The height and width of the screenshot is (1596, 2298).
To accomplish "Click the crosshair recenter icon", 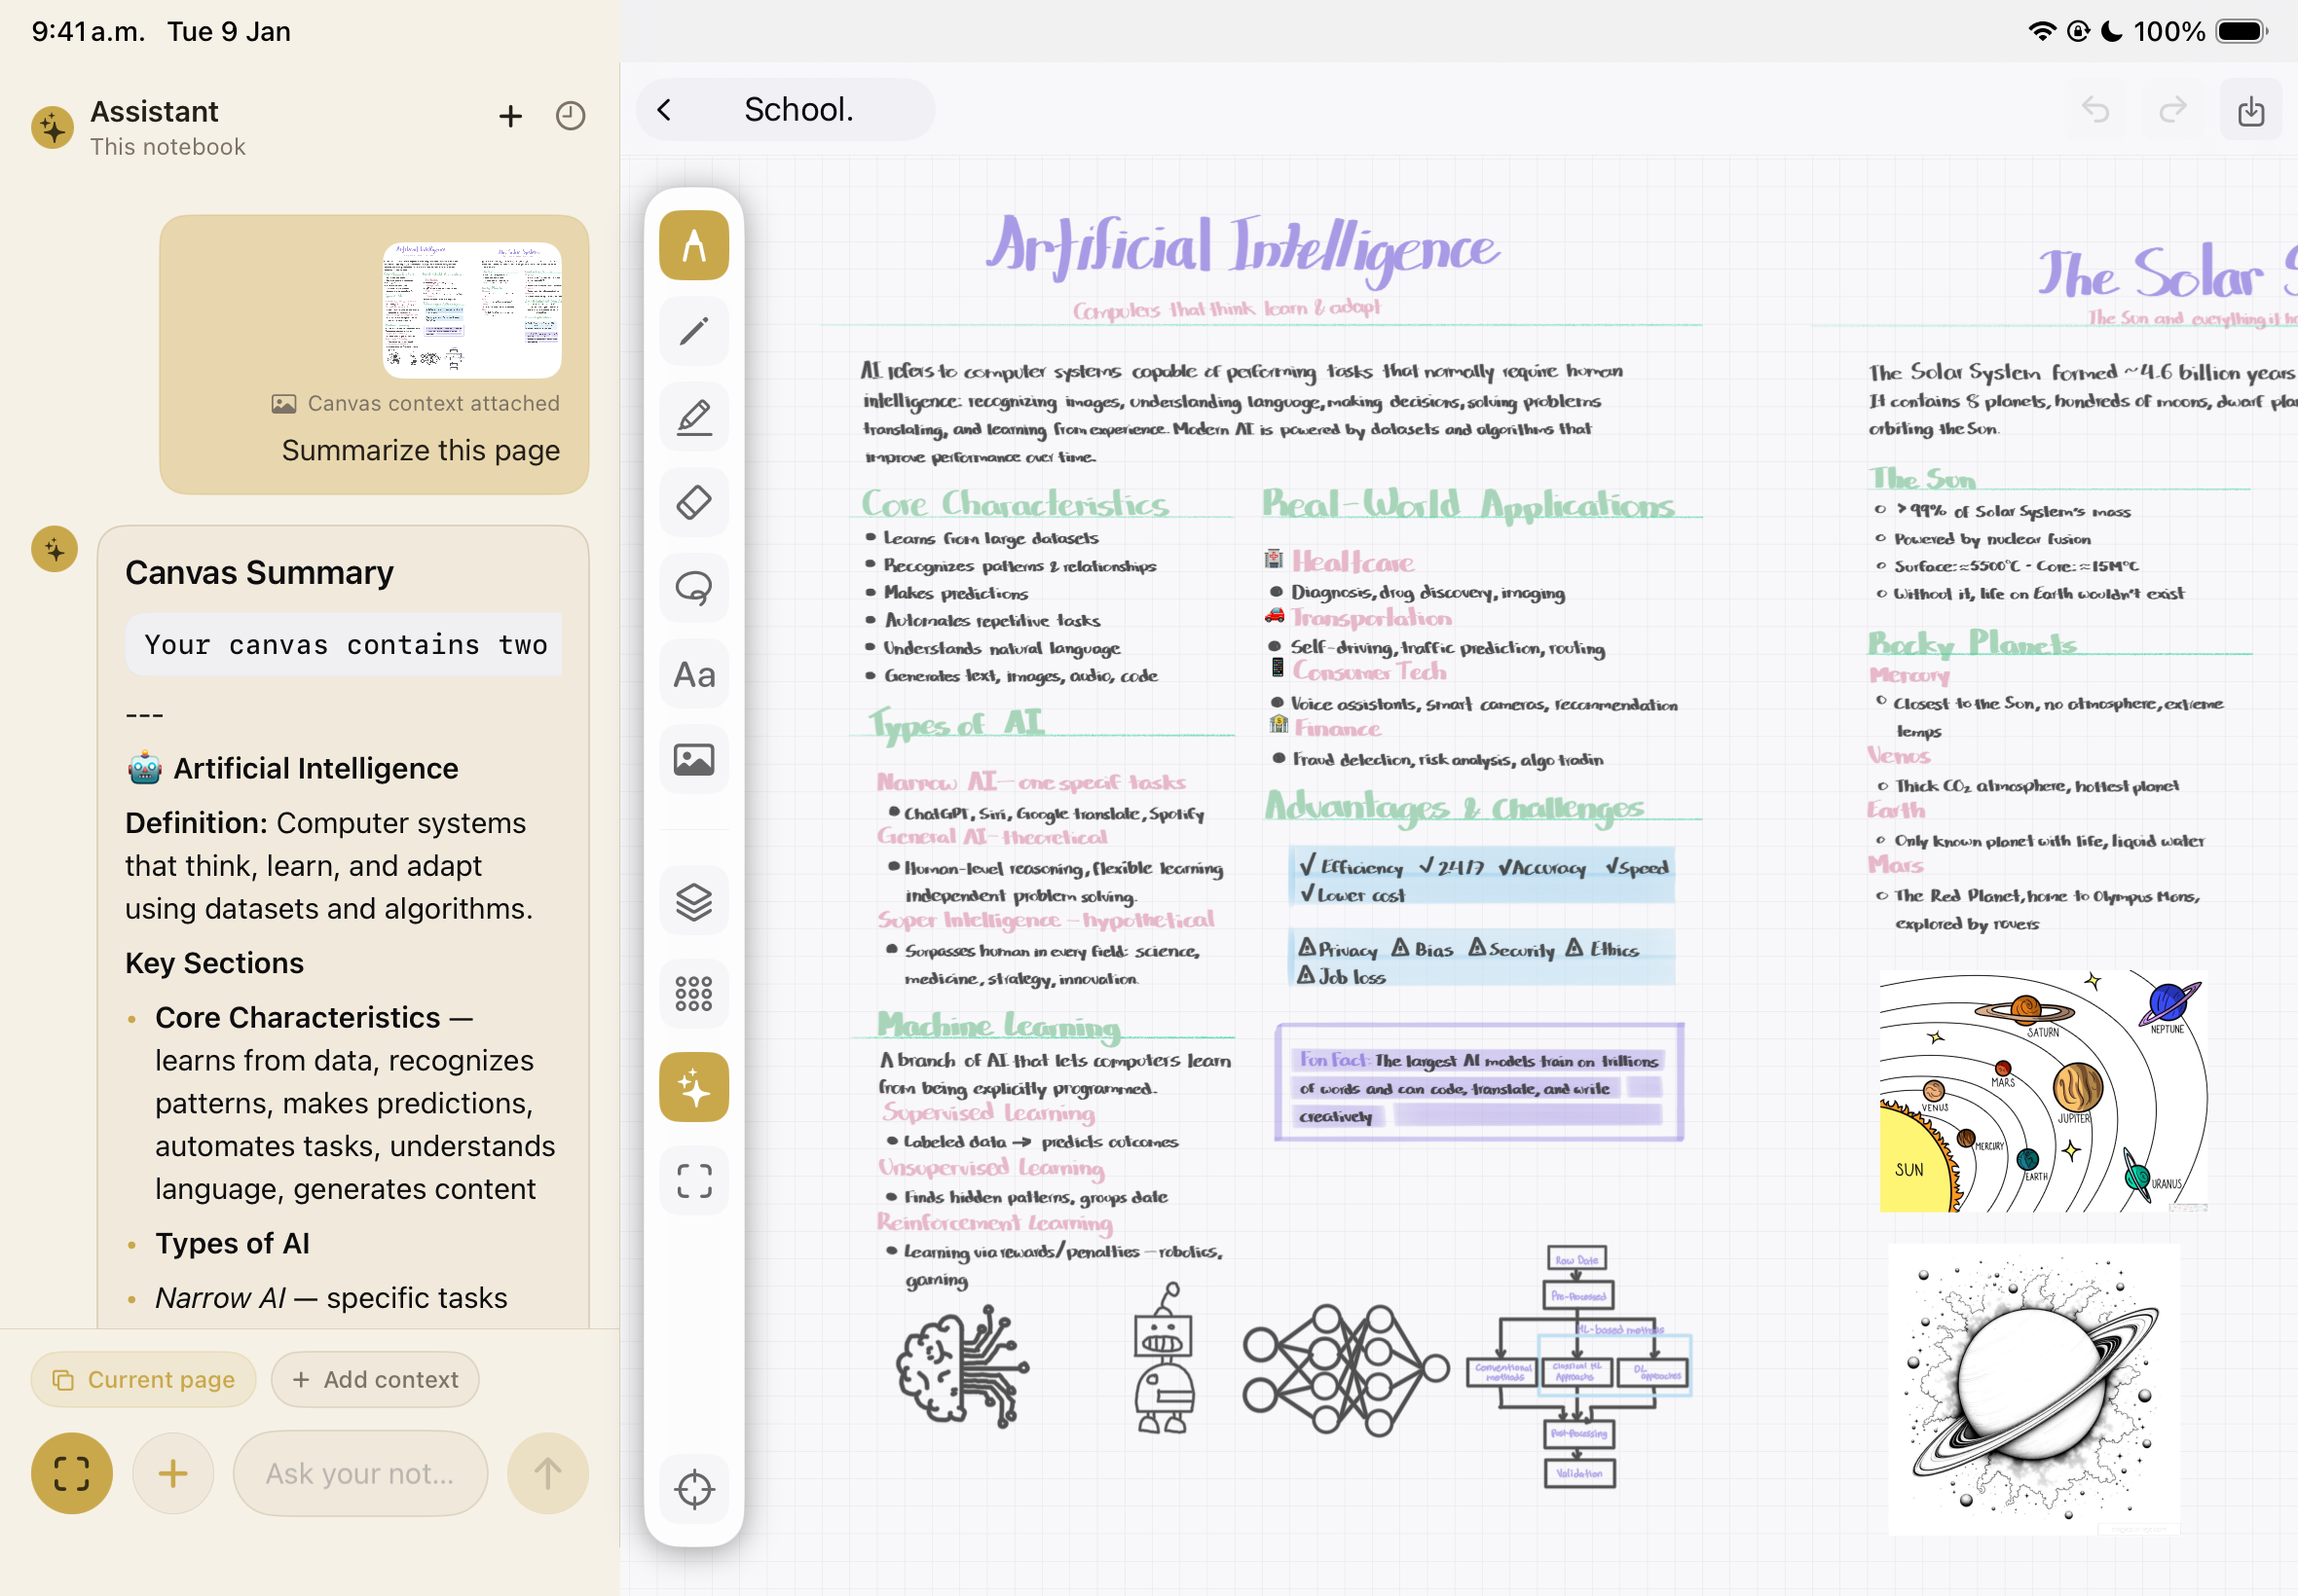I will coord(693,1489).
